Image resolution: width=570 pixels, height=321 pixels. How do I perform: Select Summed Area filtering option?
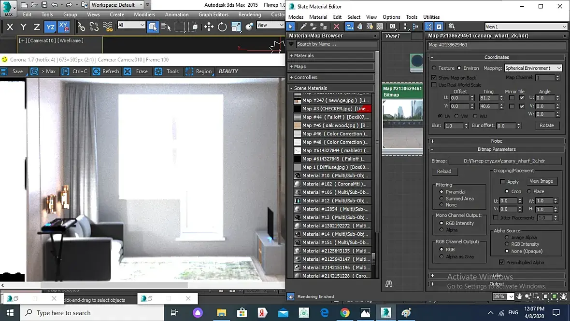tap(442, 199)
